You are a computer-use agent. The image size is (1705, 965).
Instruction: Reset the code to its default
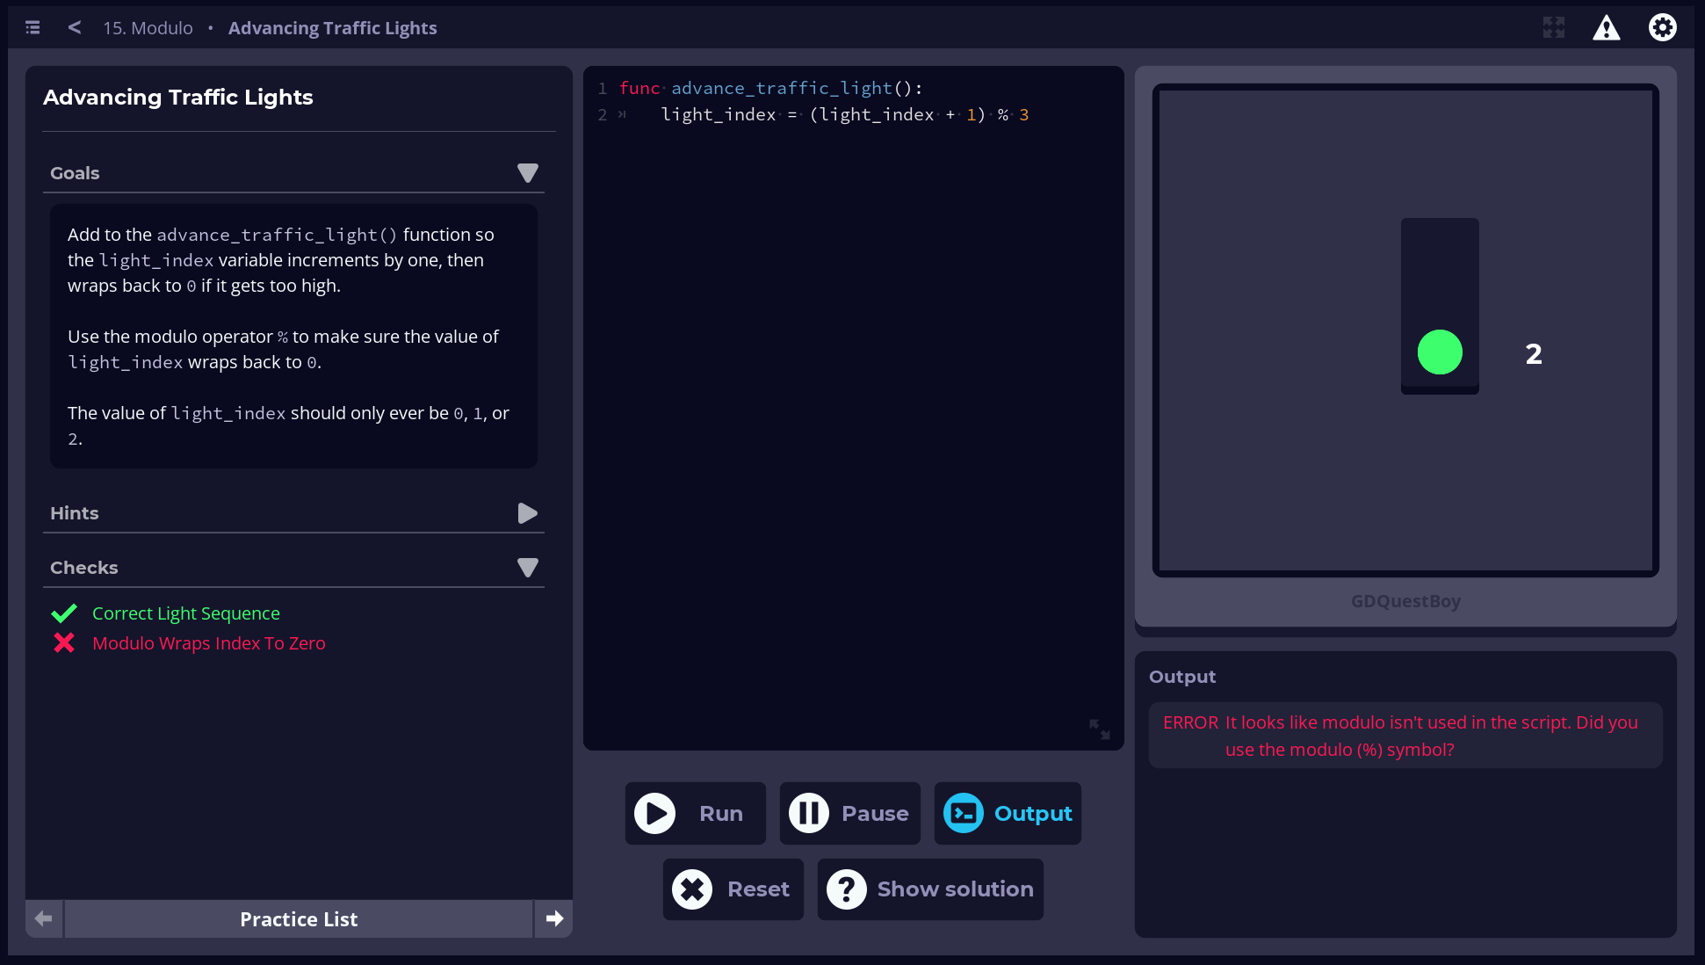(x=733, y=889)
